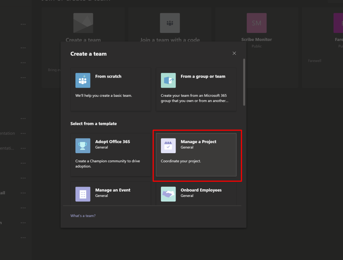Open the topmost ellipsis in the teams sidebar
Image resolution: width=343 pixels, height=260 pixels.
click(23, 25)
